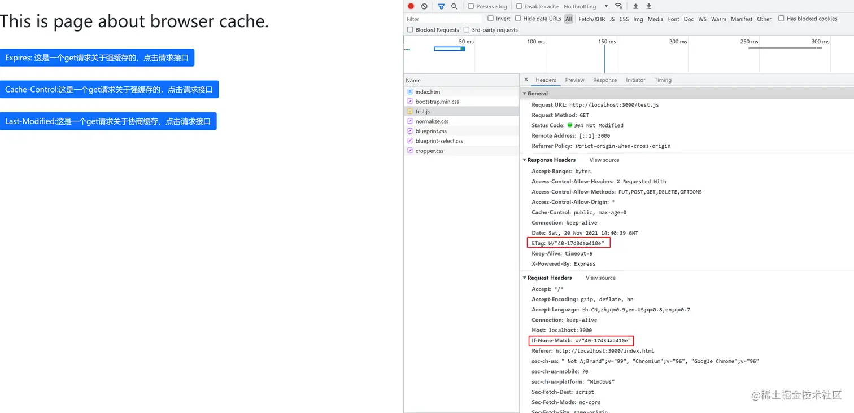Clear the network log
854x413 pixels.
tap(424, 6)
